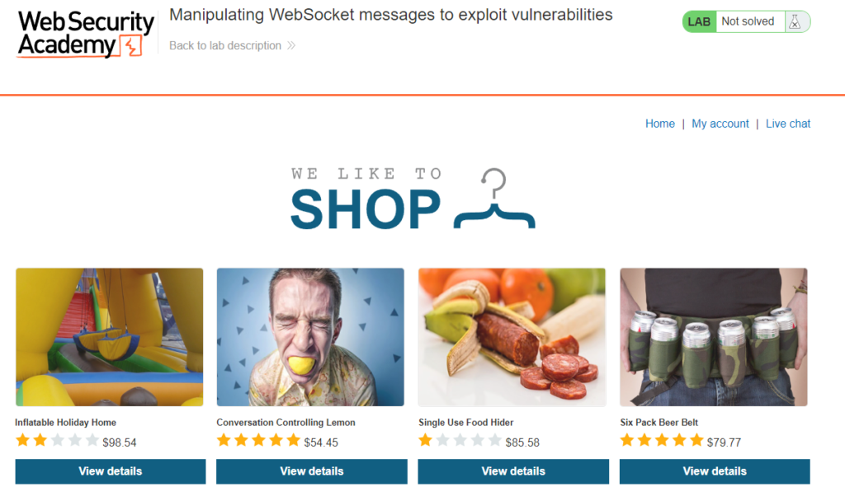Screen dimensions: 845x496
Task: Click the We Like To Shop hanger logo
Action: tap(413, 199)
